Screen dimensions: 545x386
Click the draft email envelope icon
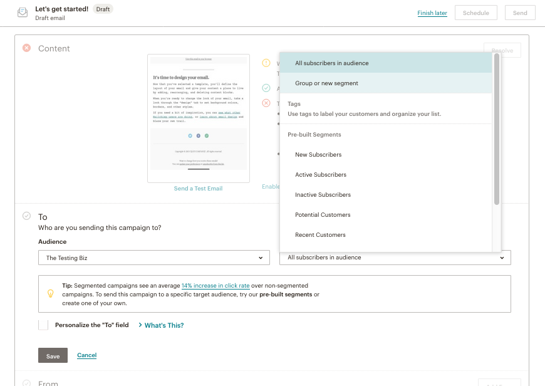coord(23,13)
